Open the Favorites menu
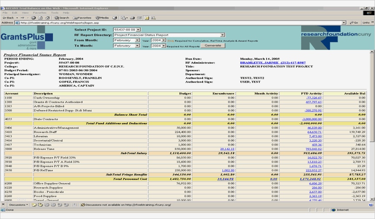The height and width of the screenshot is (219, 375). (x=39, y=13)
